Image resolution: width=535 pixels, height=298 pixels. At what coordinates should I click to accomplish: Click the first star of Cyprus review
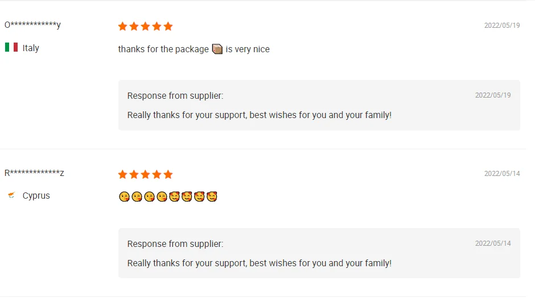click(123, 174)
